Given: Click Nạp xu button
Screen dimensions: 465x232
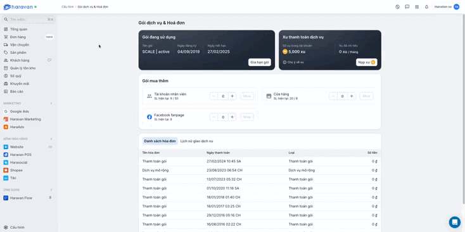Looking at the screenshot, I should [x=367, y=62].
